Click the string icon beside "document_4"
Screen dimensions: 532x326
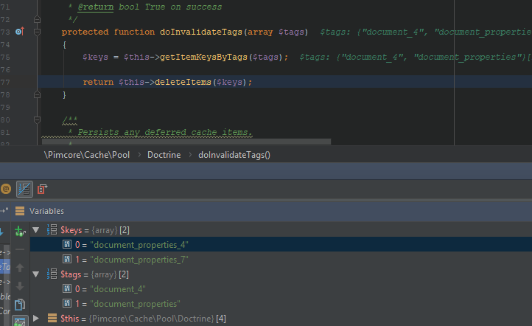pos(67,289)
